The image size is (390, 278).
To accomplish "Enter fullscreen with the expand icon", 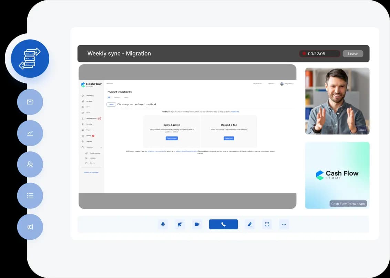I will pyautogui.click(x=267, y=224).
